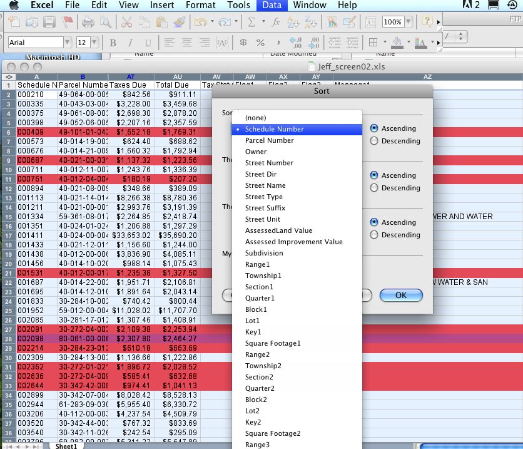The width and height of the screenshot is (523, 449).
Task: Click the Paste Function fx icon
Action: pyautogui.click(x=275, y=22)
